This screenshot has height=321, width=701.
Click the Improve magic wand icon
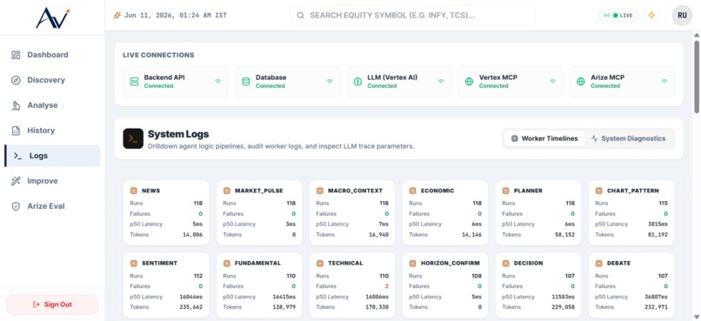coord(17,181)
